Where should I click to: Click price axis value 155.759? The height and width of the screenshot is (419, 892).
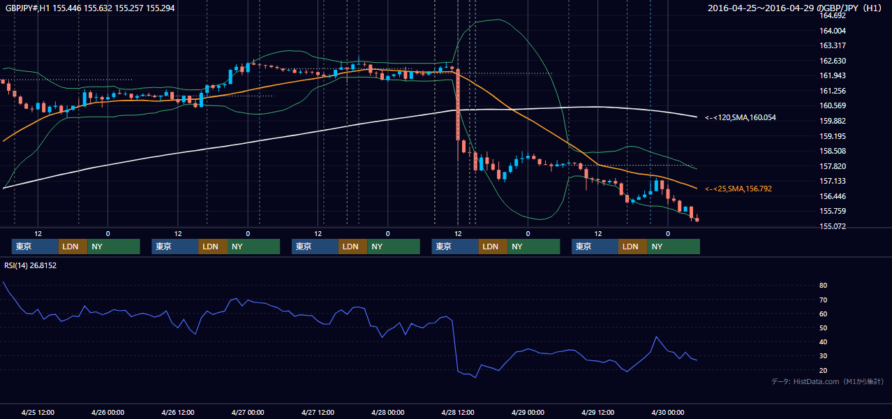point(833,211)
